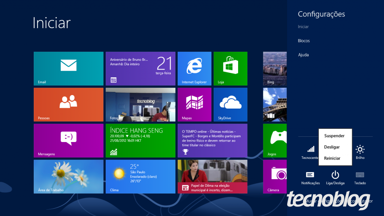Open the SkyDrive tile
384x216 pixels.
[231, 104]
